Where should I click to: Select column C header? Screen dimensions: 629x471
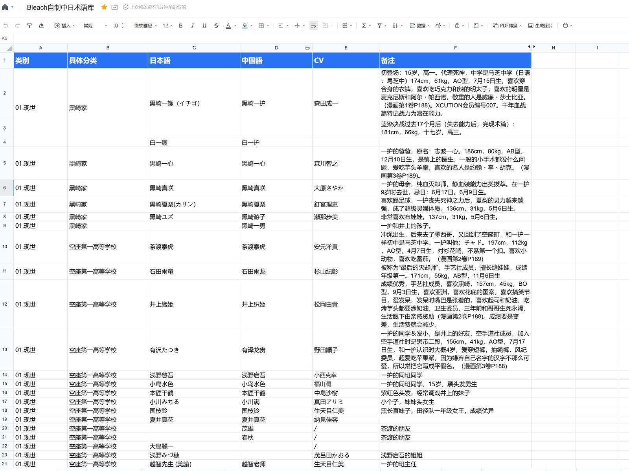(194, 48)
